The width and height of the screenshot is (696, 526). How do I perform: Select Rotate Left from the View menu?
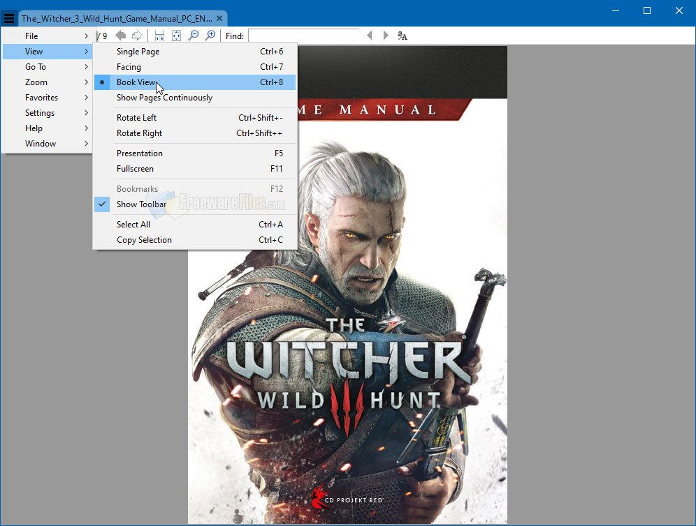pos(136,117)
